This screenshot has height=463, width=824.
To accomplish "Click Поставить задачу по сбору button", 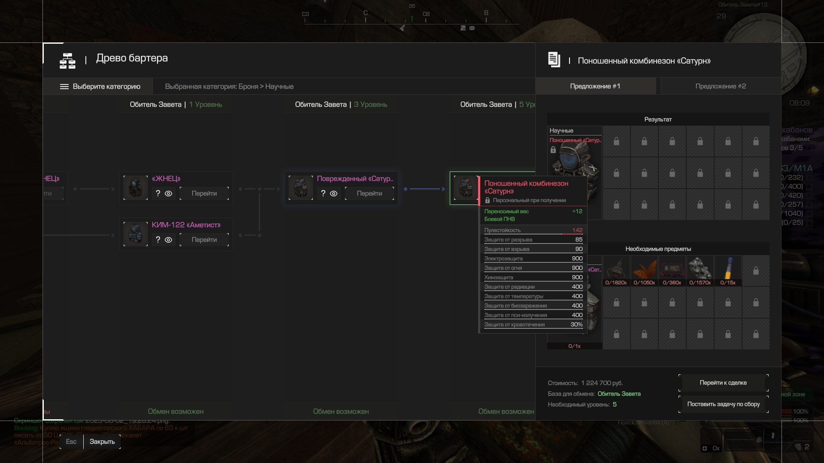I will pos(723,404).
